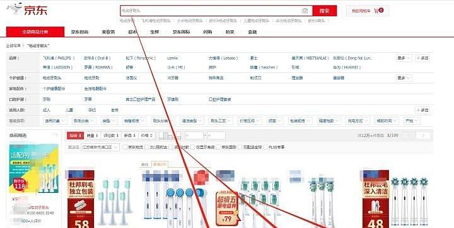Expand 更多 in the brand row
Screen dimensions: 454x228
point(404,58)
